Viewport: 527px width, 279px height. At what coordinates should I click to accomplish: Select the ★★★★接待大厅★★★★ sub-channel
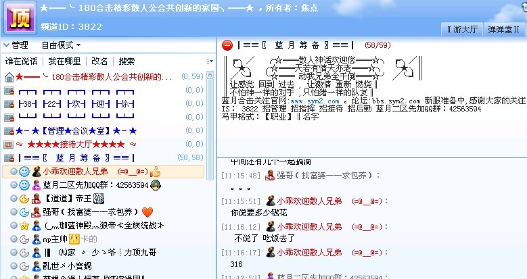[x=76, y=145]
